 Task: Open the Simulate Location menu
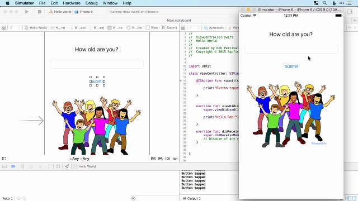[67, 166]
